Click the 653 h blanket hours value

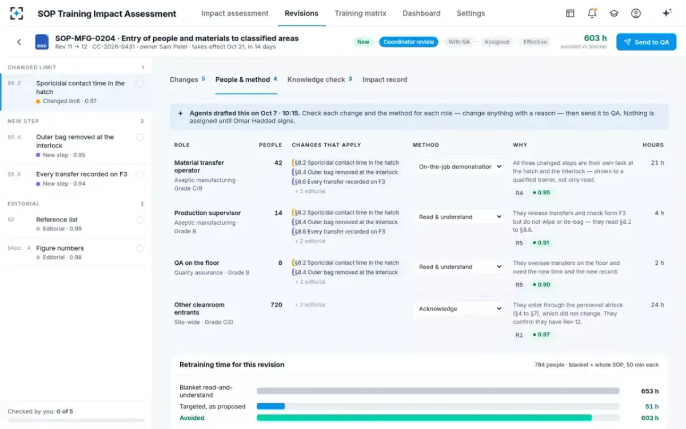coord(650,391)
